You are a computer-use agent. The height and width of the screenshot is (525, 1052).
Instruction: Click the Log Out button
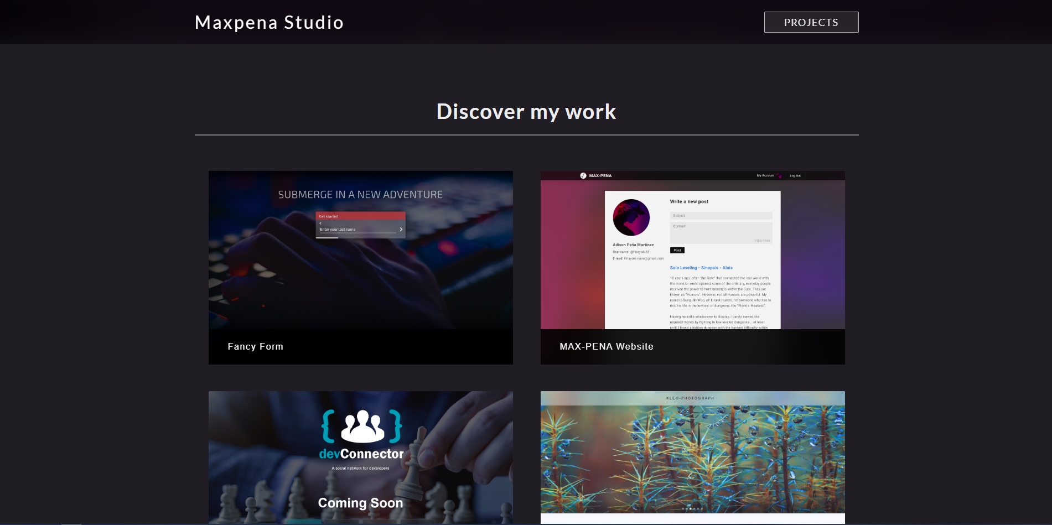pos(795,175)
